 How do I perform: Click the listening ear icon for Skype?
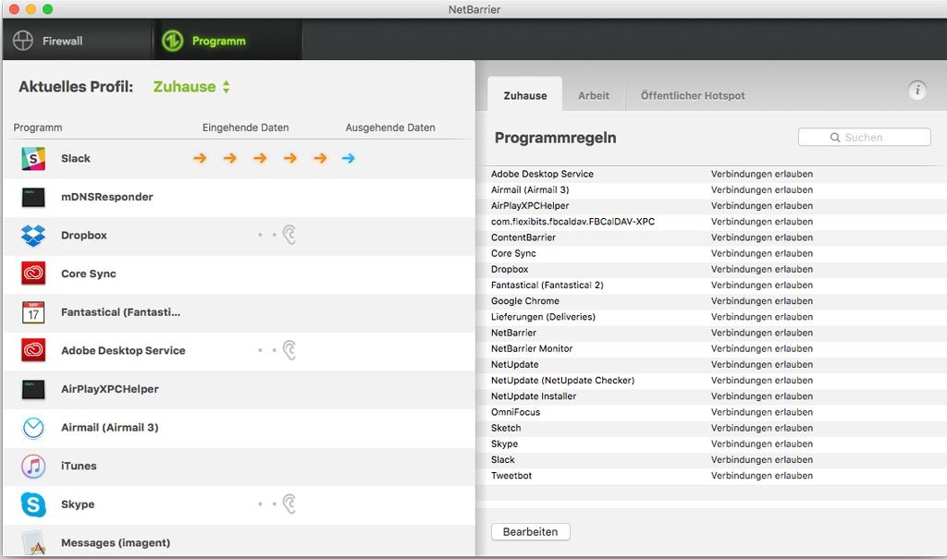pos(289,504)
